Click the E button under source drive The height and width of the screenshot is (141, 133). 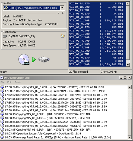[x=63, y=13]
